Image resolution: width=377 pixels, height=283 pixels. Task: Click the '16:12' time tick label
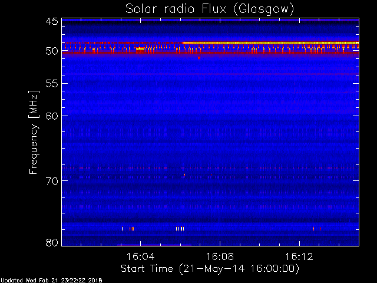tap(299, 256)
